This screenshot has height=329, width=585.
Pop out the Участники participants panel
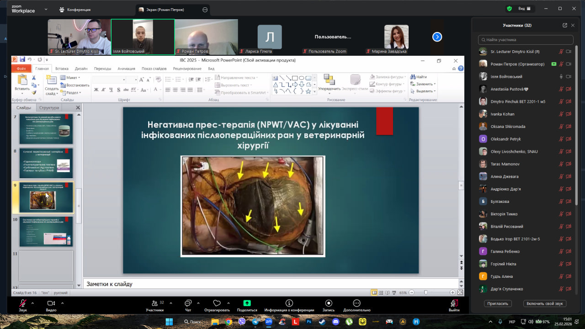[x=565, y=26]
